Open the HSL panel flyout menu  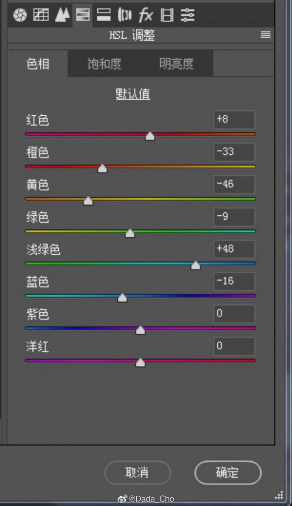[265, 35]
